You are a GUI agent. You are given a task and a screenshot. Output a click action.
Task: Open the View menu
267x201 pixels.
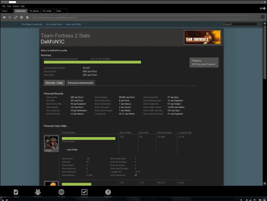9,6
